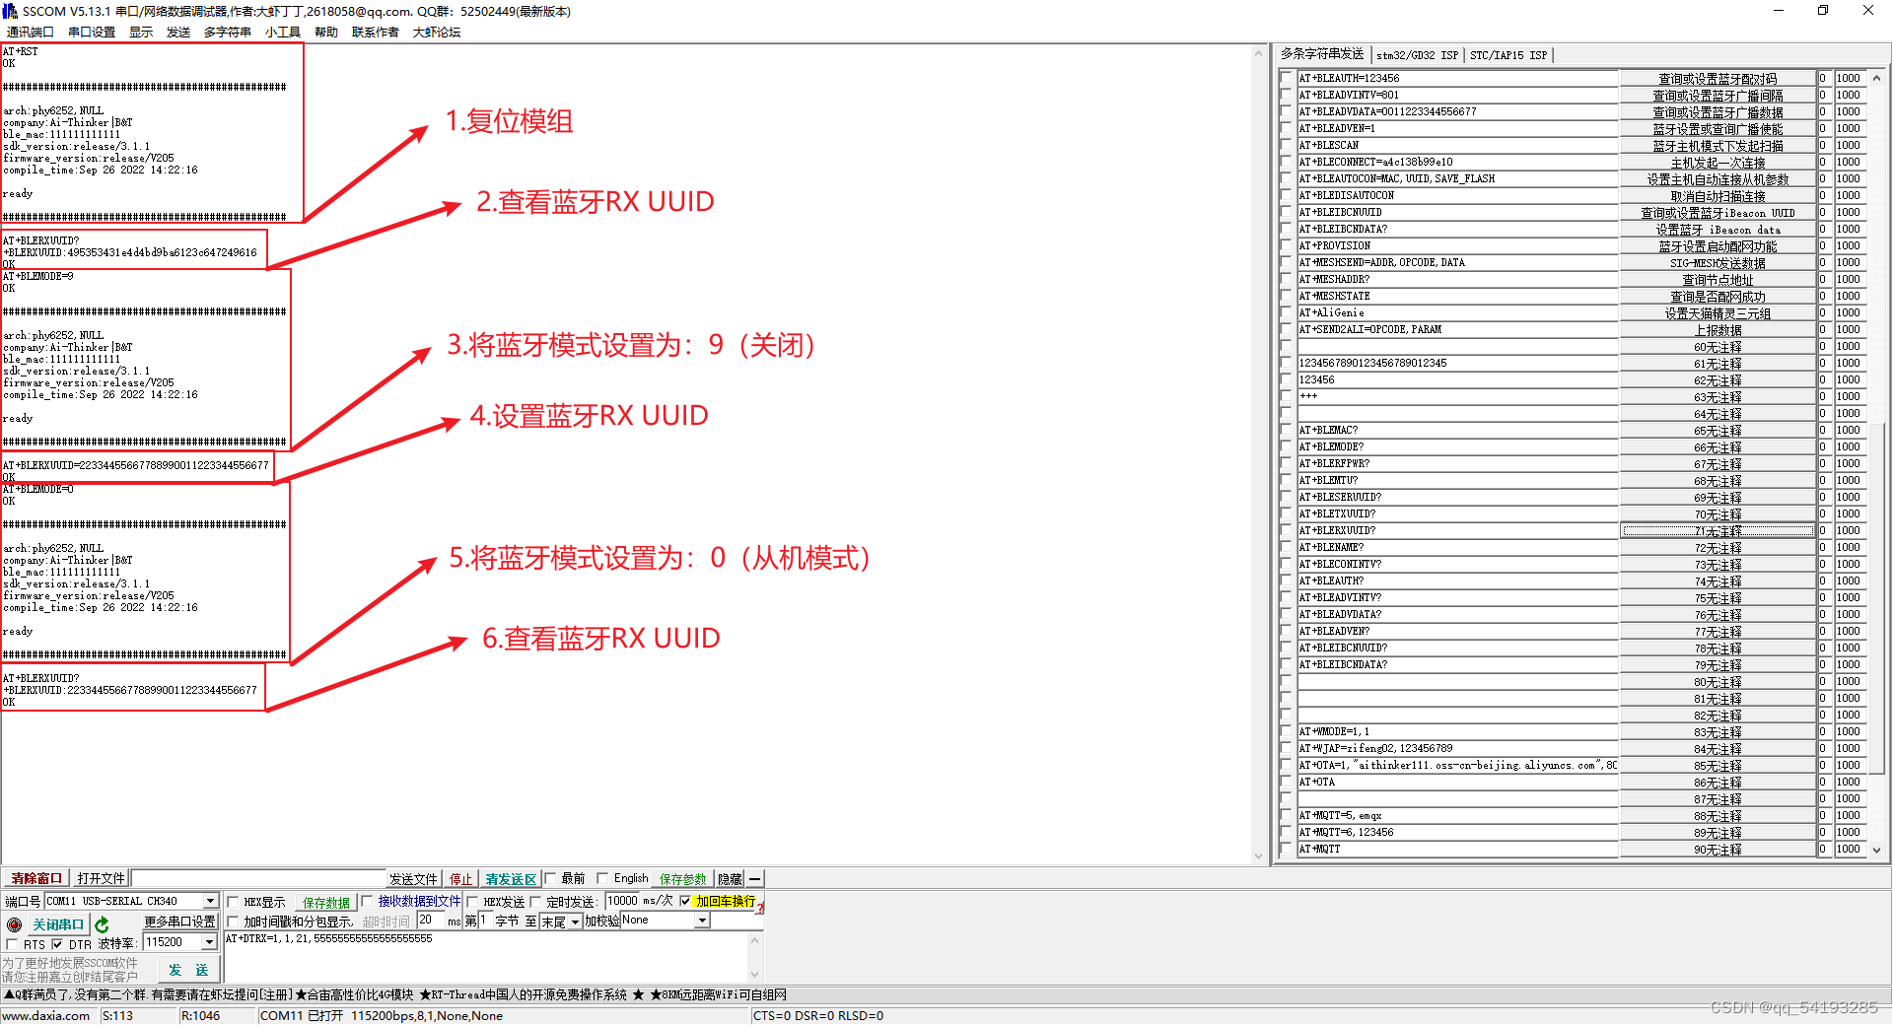Click the 清除窗口 button
Screen dimensions: 1893x1025
tap(36, 878)
